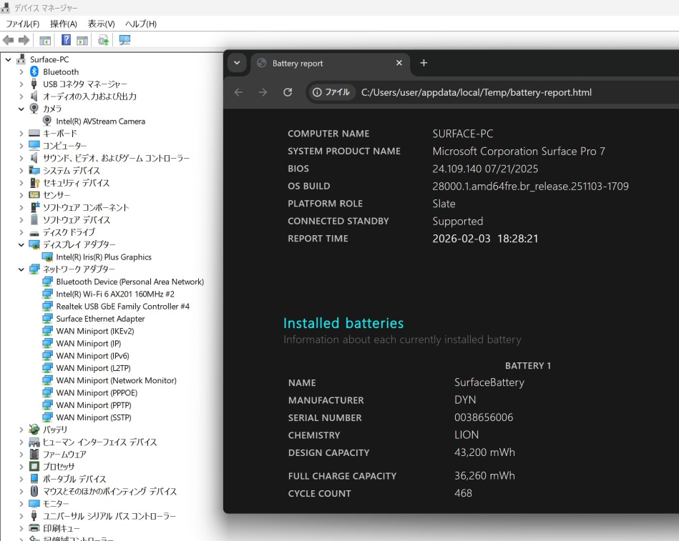Click the Update device driver toolbar icon

click(103, 40)
